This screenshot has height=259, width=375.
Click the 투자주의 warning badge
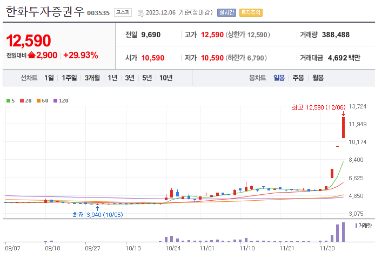point(251,12)
